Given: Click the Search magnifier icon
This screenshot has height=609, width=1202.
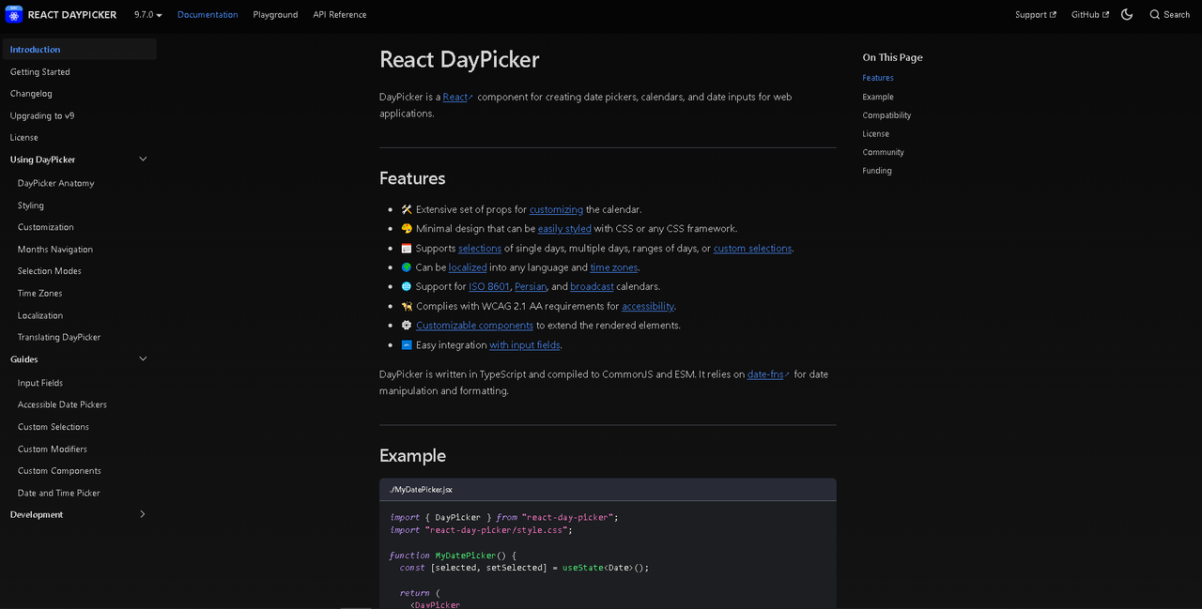Looking at the screenshot, I should 1155,15.
